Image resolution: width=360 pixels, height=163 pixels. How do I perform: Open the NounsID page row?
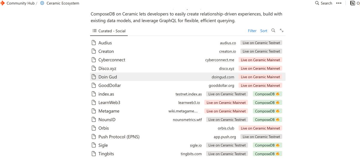point(188,120)
